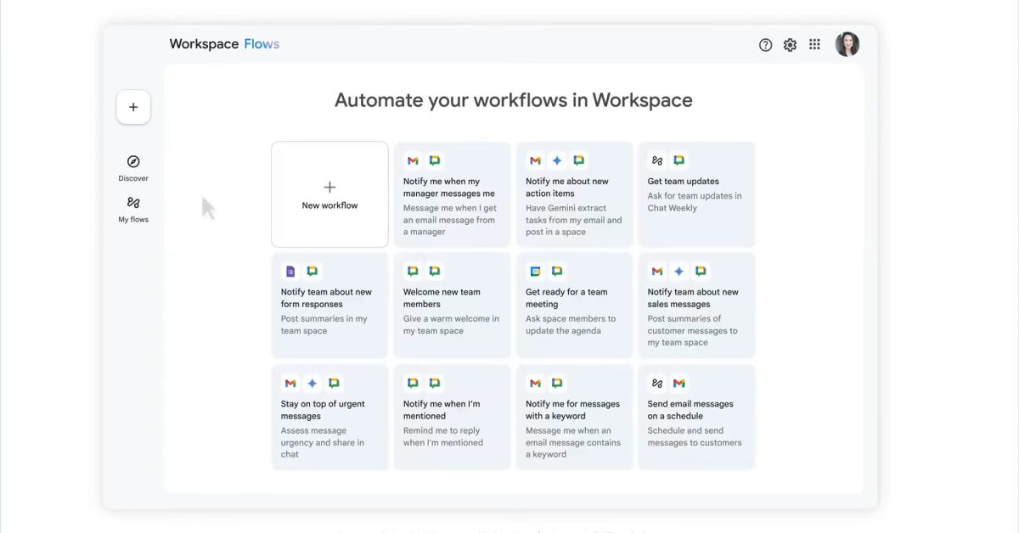Open the Notify me when I'm mentioned template
The height and width of the screenshot is (533, 1019).
tap(452, 416)
